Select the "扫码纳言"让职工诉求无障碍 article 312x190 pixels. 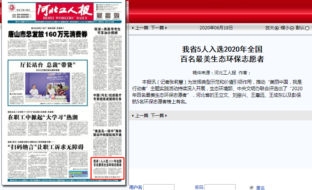(x=45, y=147)
